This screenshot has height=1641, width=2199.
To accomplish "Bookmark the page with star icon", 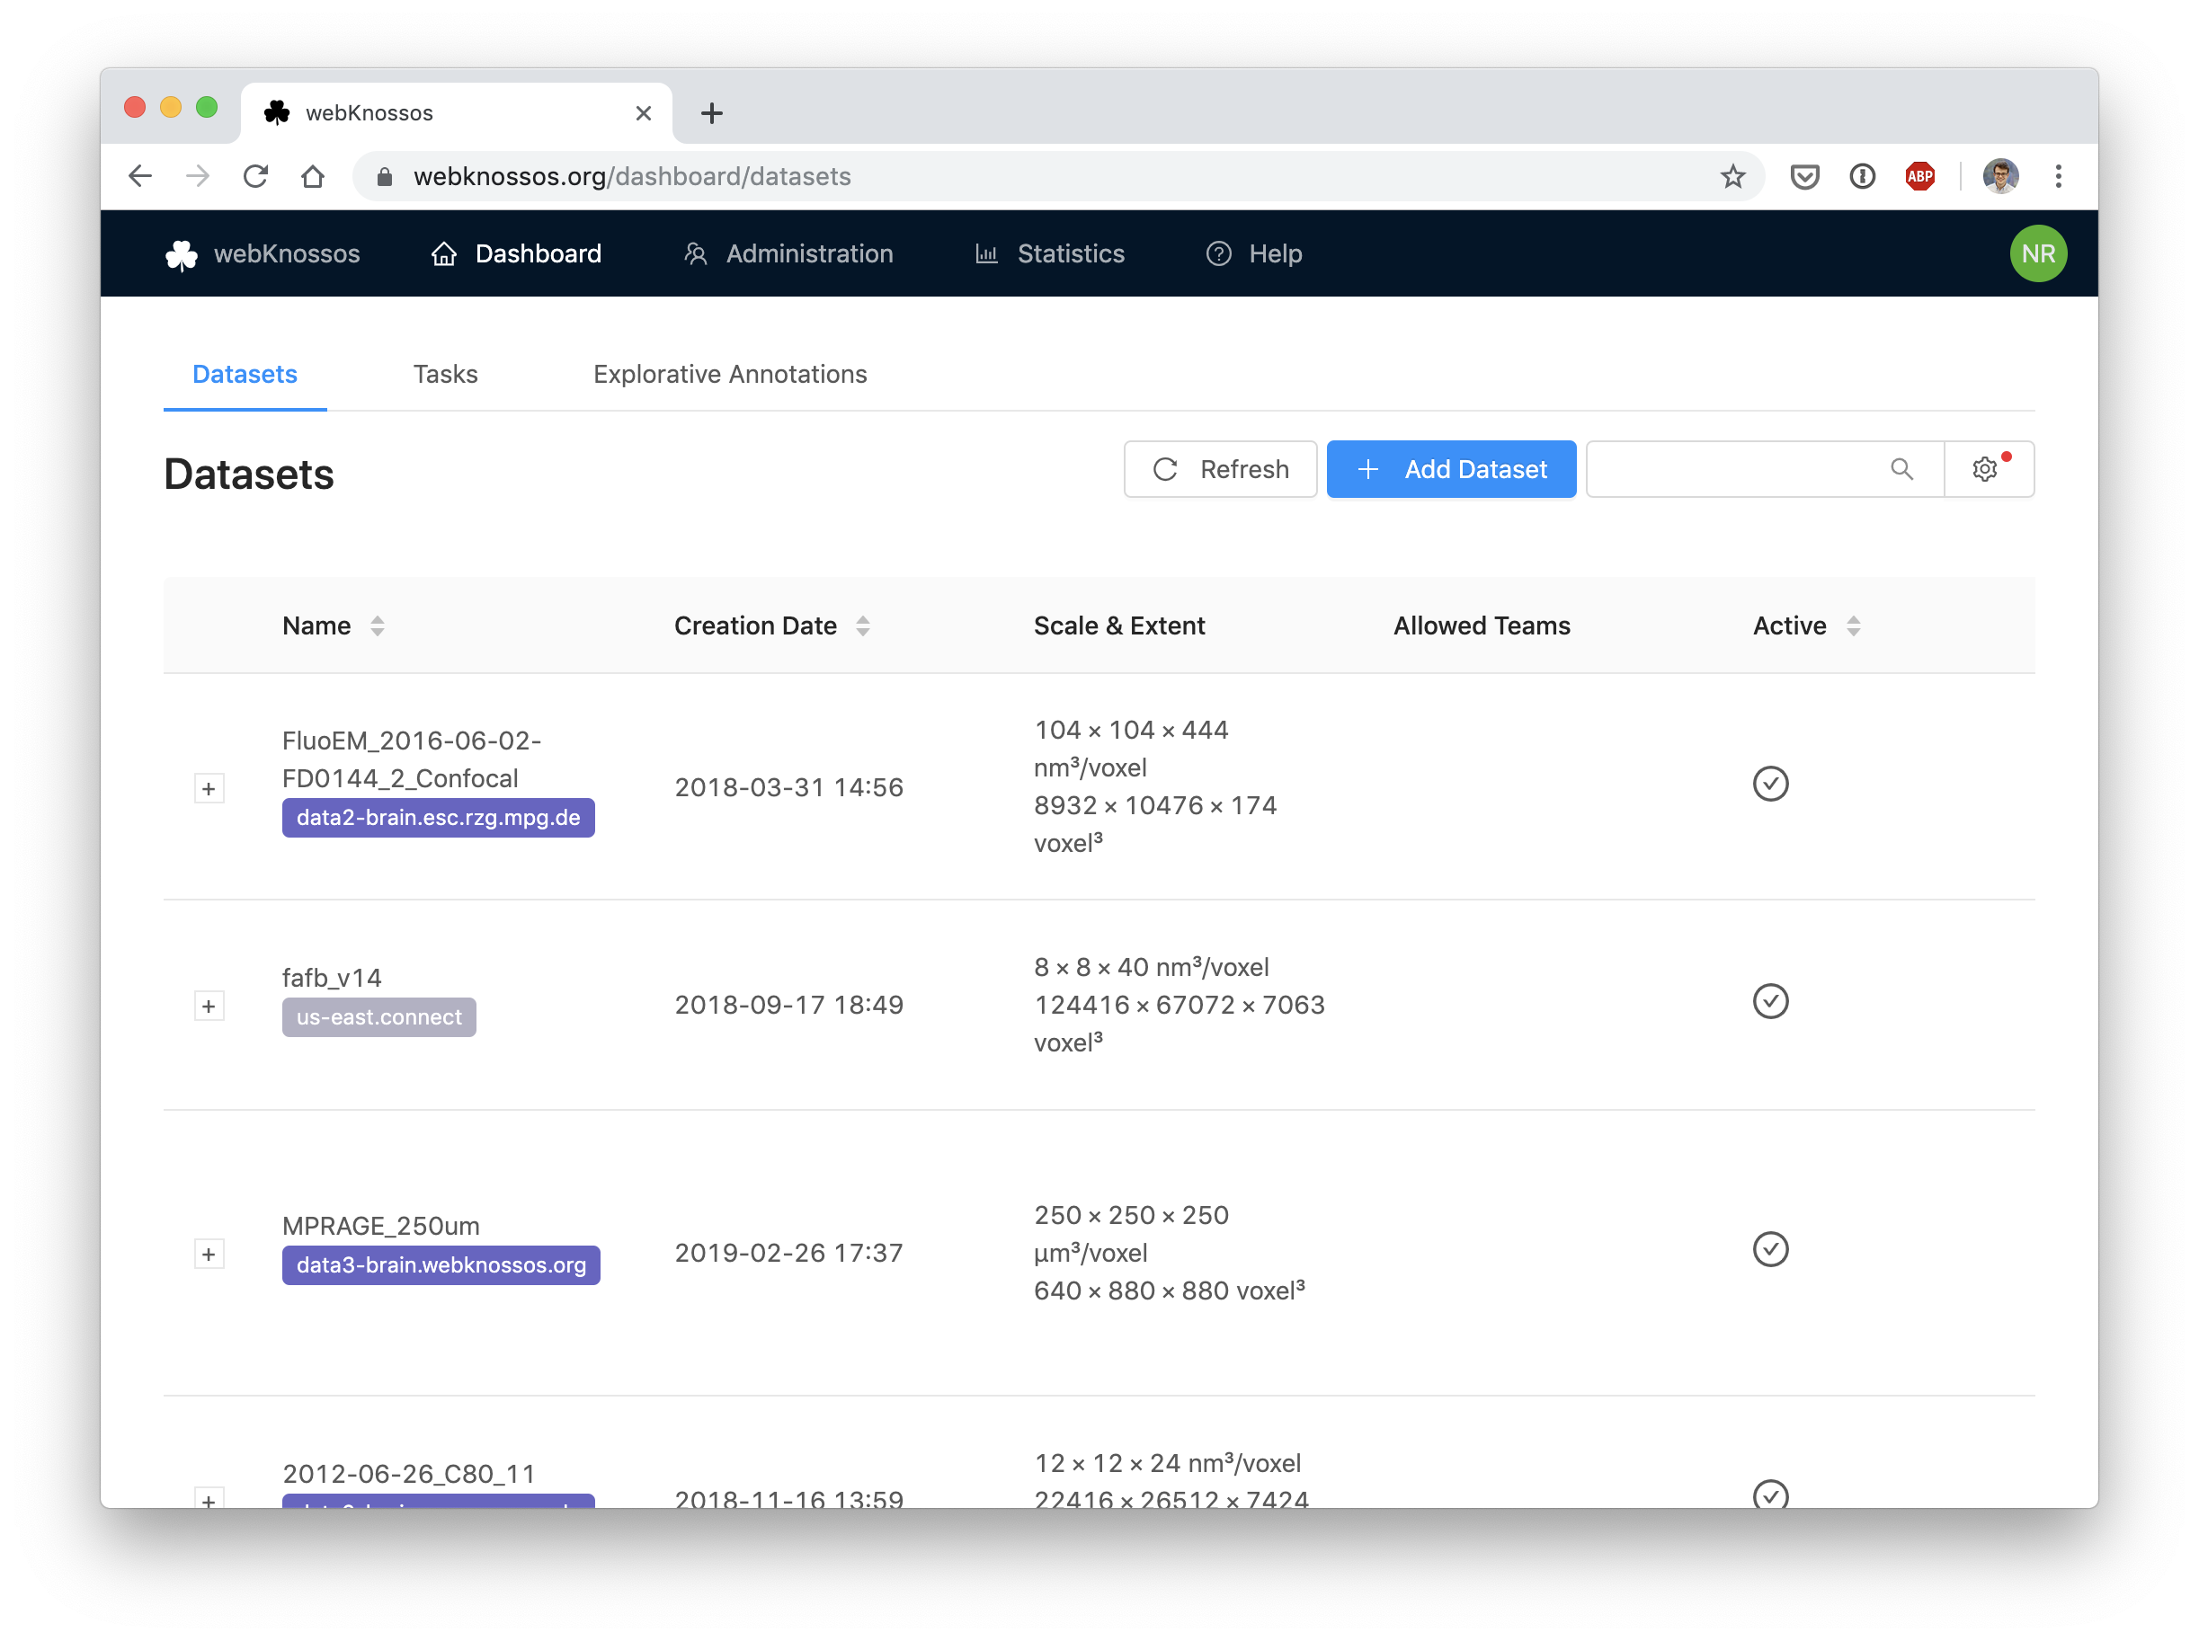I will [1733, 176].
